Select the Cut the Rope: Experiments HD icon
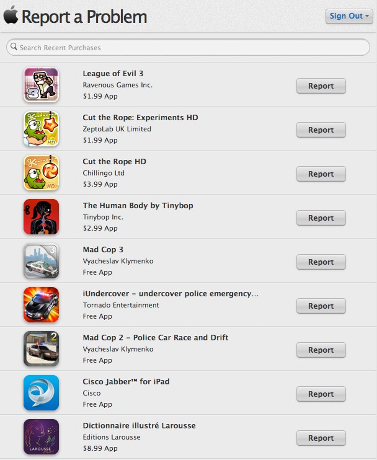 41,129
